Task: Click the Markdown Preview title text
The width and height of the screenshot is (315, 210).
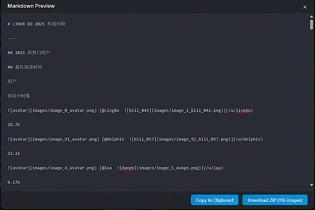Action: (x=31, y=6)
